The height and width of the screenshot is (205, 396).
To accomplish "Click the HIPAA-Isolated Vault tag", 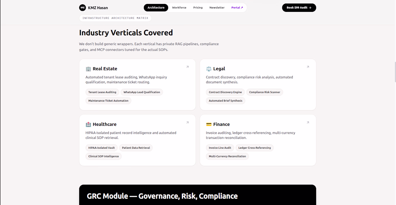I will [x=102, y=148].
